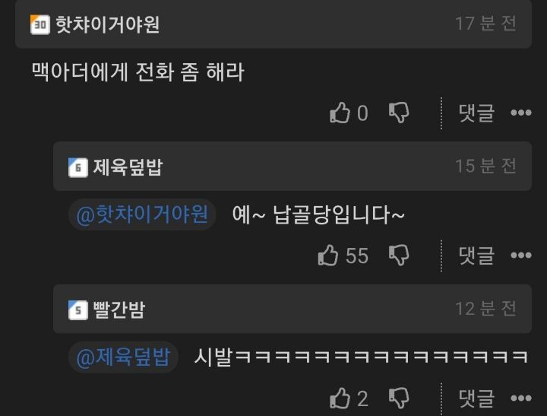This screenshot has width=547, height=416.
Task: Like 제육덮밥's reply with 55 likes
Action: click(328, 256)
